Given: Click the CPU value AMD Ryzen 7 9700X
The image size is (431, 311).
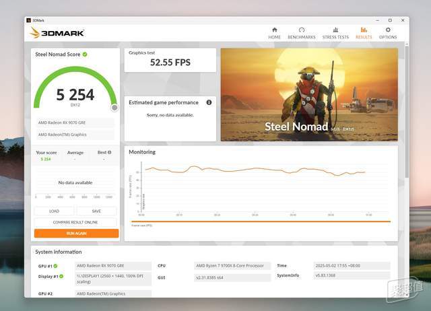Looking at the screenshot, I should coord(232,266).
